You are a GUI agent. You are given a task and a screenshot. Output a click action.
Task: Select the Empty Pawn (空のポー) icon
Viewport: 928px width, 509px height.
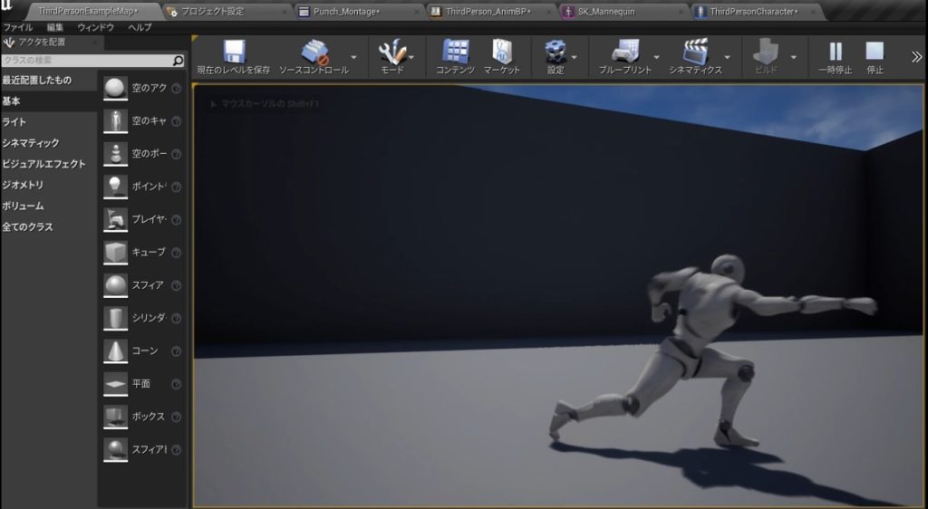pyautogui.click(x=115, y=154)
